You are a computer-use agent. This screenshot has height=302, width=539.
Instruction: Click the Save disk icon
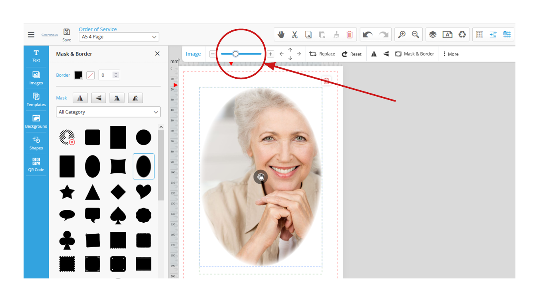coord(67,32)
